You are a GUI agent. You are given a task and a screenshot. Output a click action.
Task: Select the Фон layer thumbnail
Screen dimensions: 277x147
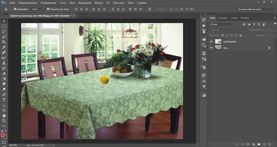(x=218, y=47)
